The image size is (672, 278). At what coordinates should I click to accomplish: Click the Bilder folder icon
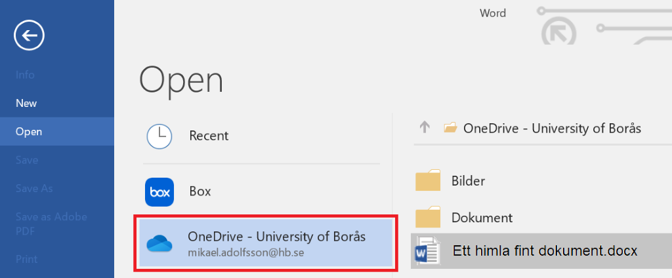click(428, 180)
